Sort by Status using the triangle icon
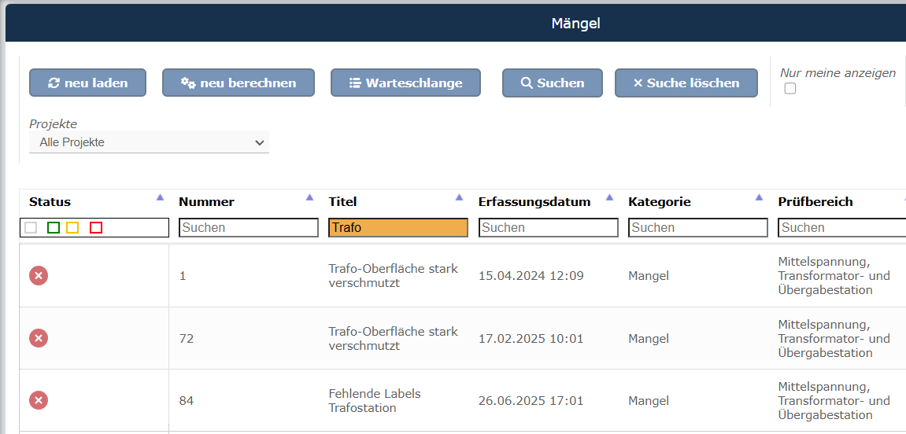 [160, 197]
